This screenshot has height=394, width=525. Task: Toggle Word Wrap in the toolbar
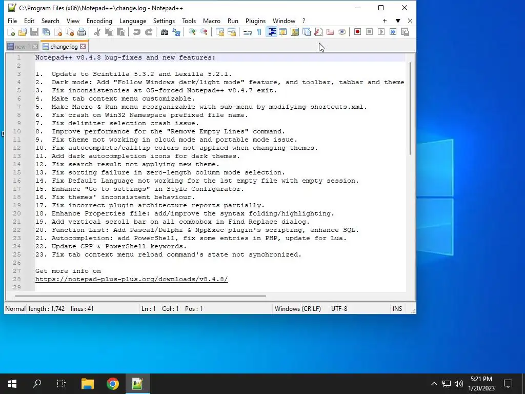pyautogui.click(x=248, y=32)
